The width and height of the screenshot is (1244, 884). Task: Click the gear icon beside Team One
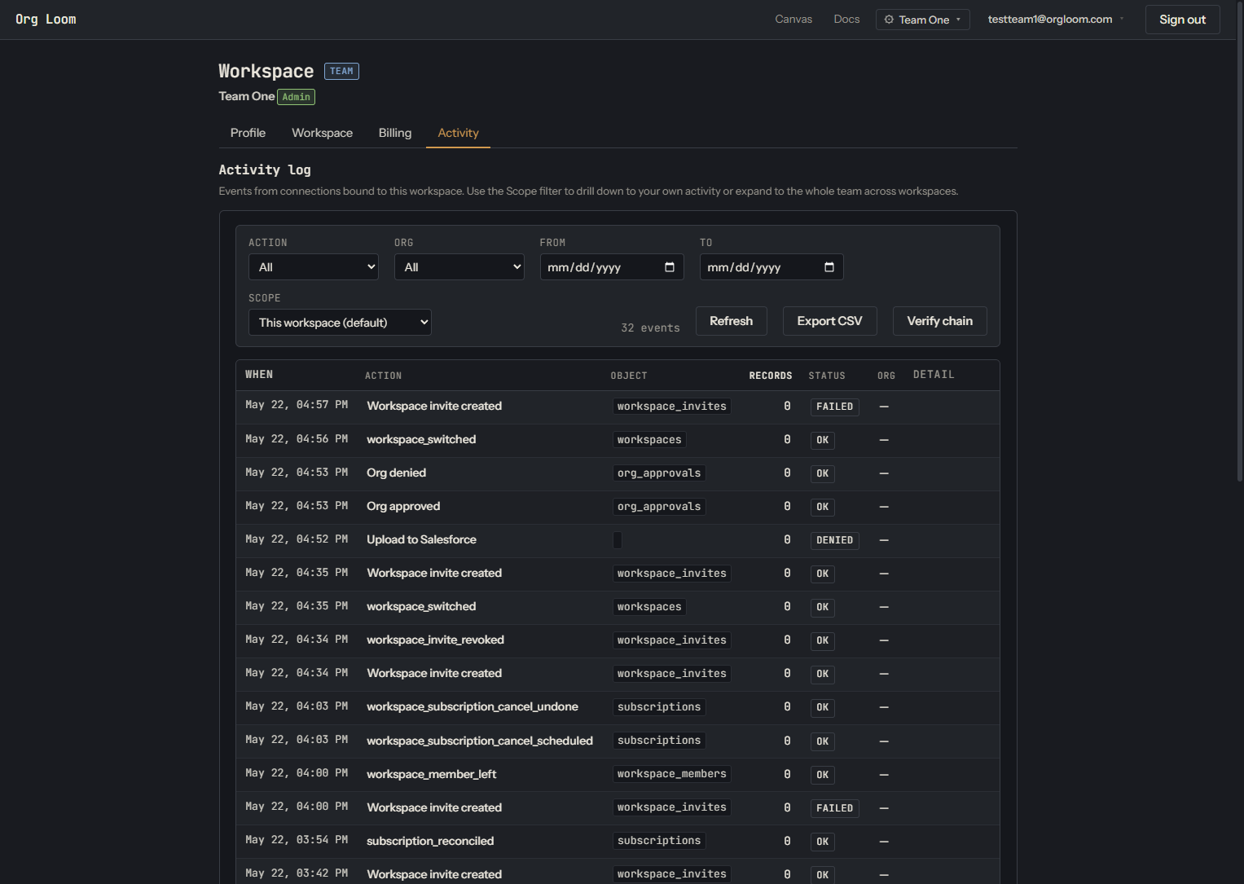coord(889,20)
